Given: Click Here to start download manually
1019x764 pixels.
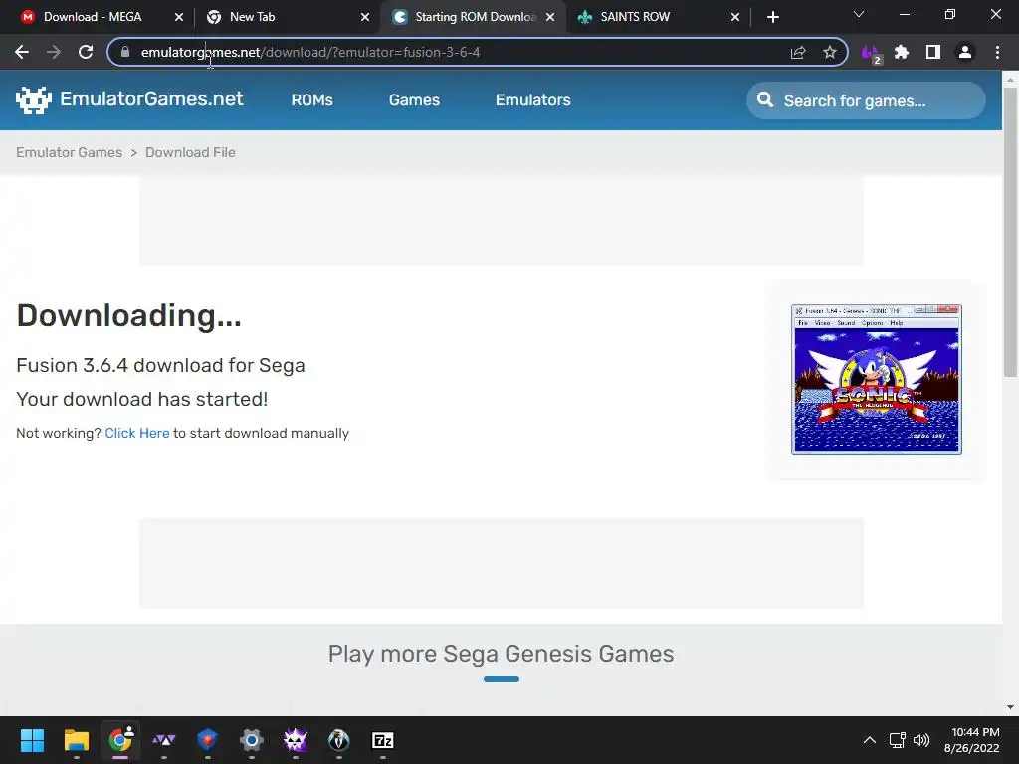Looking at the screenshot, I should [x=137, y=434].
